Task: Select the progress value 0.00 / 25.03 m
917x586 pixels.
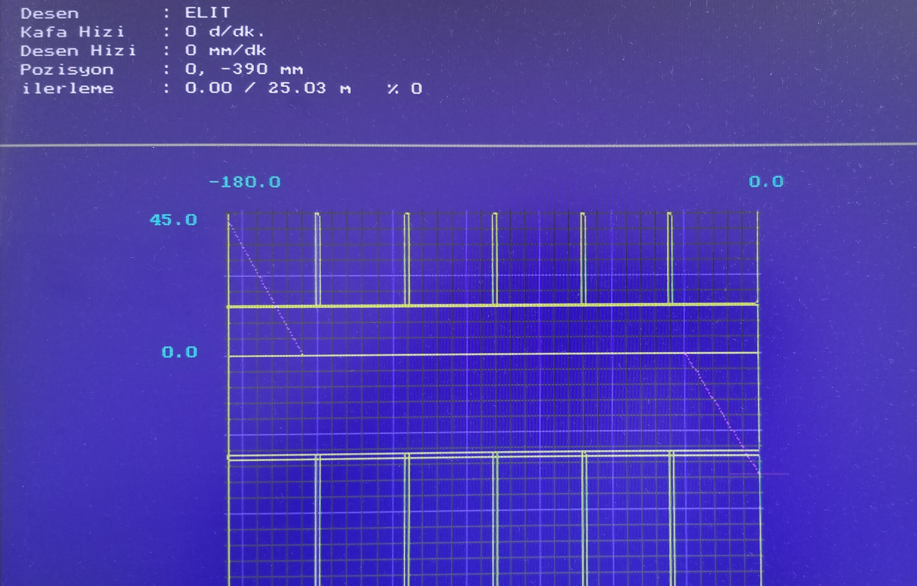Action: tap(268, 88)
